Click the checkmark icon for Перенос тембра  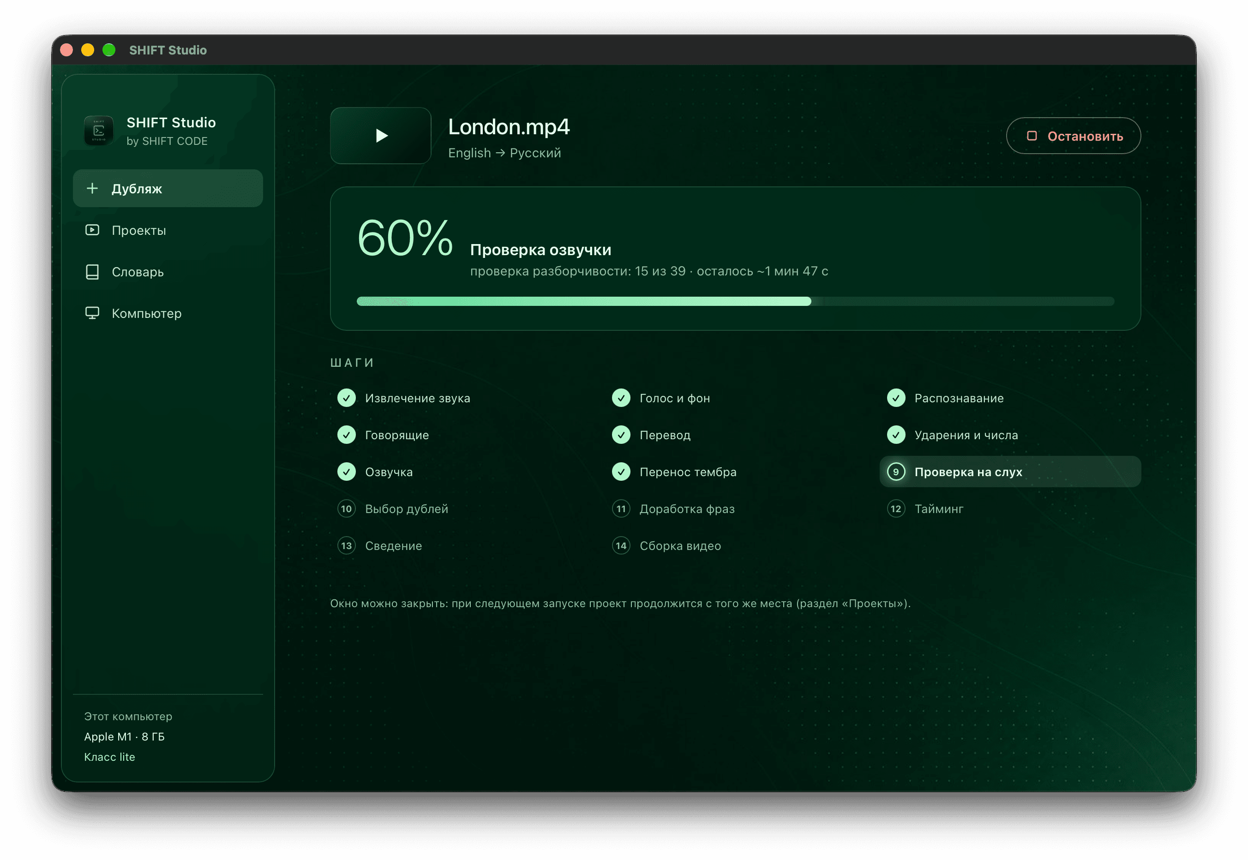click(x=621, y=472)
